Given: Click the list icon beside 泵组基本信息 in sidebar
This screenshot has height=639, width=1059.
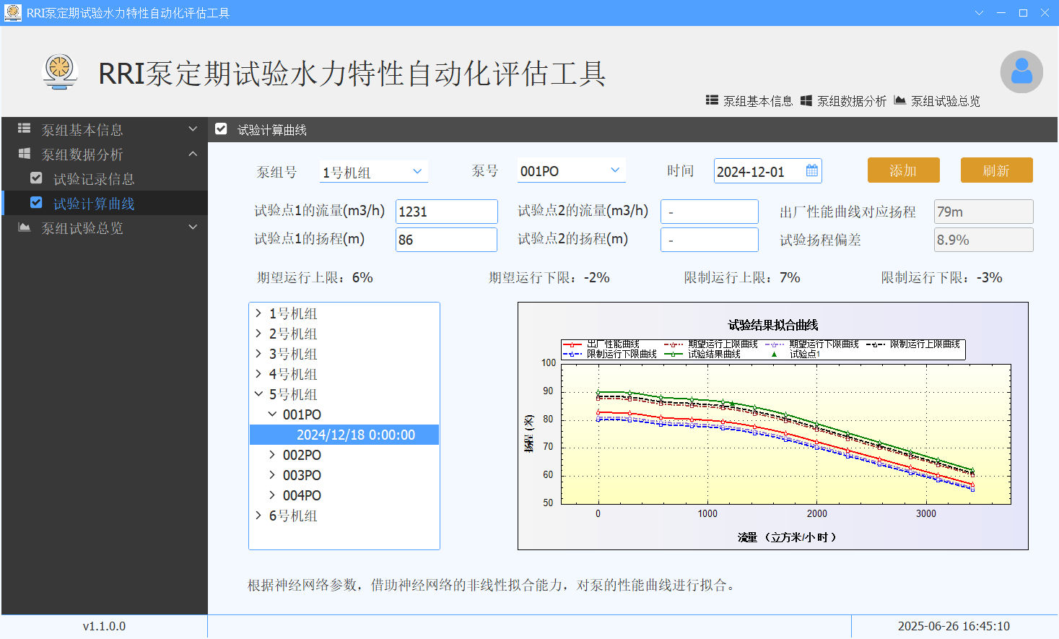Looking at the screenshot, I should (25, 129).
